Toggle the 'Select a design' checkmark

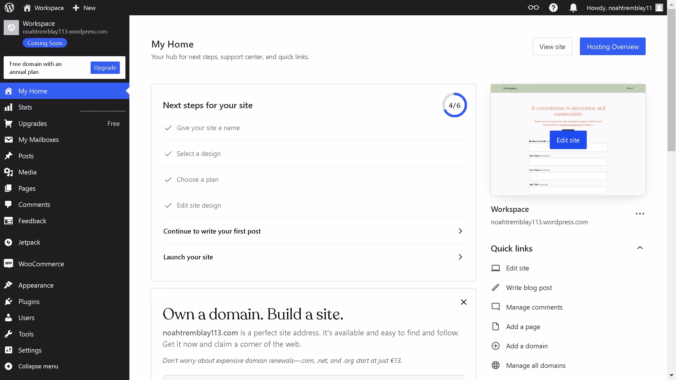coord(168,154)
